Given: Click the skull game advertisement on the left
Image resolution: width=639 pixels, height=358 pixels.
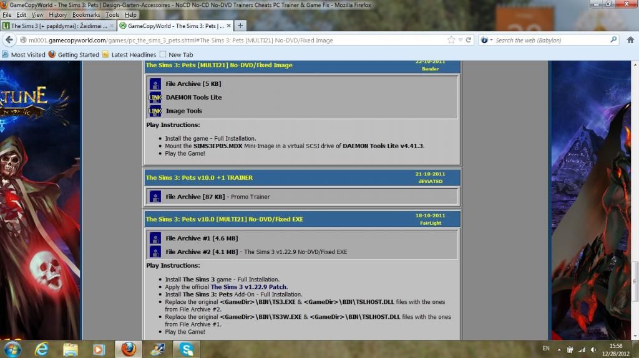Looking at the screenshot, I should (x=40, y=200).
